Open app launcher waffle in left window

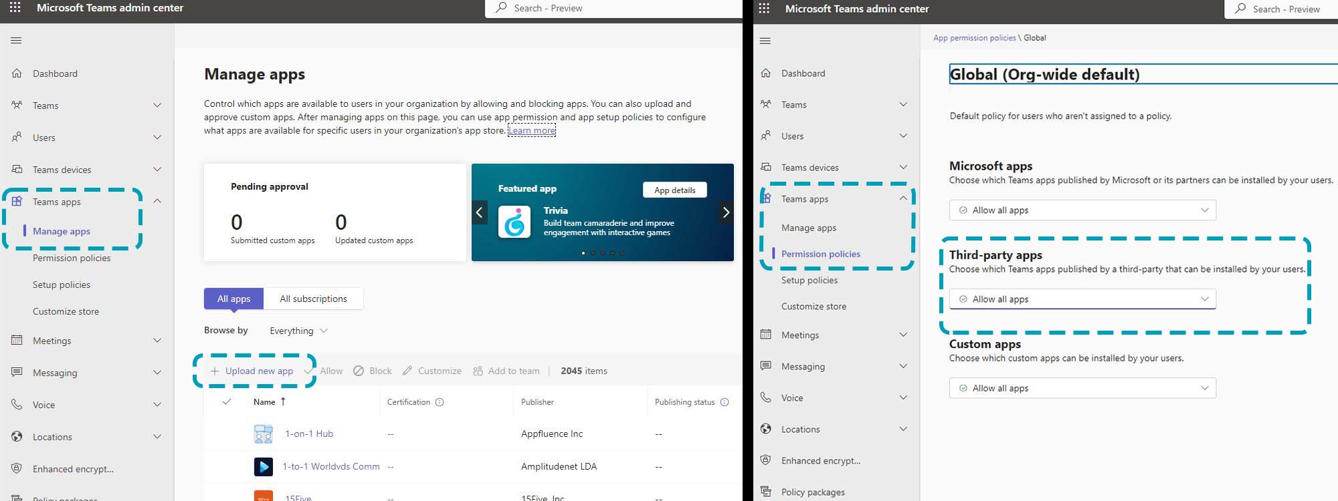[x=15, y=8]
